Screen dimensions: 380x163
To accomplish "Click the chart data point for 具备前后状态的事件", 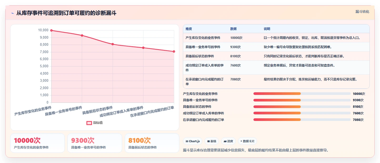I will [113, 44].
